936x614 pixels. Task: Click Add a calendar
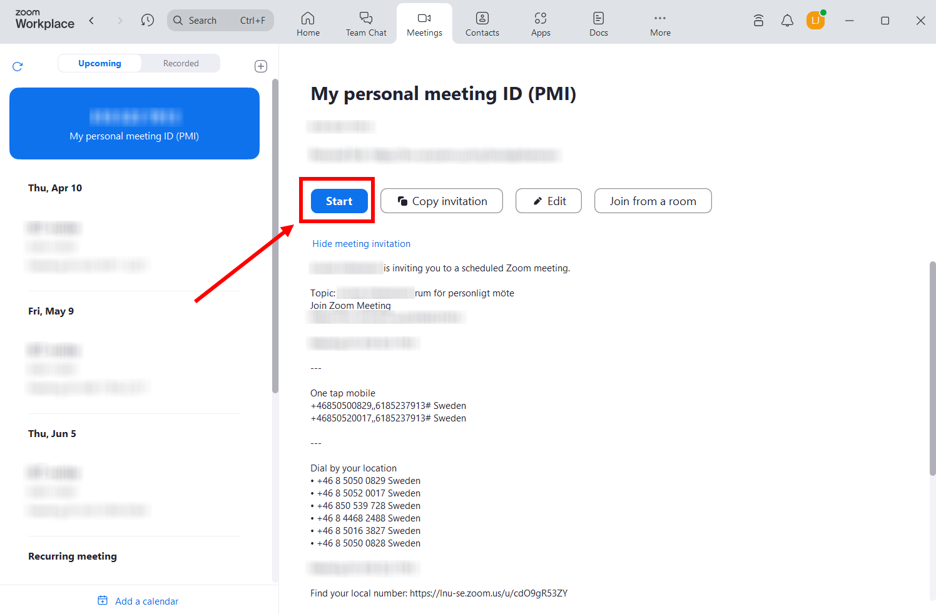point(146,601)
